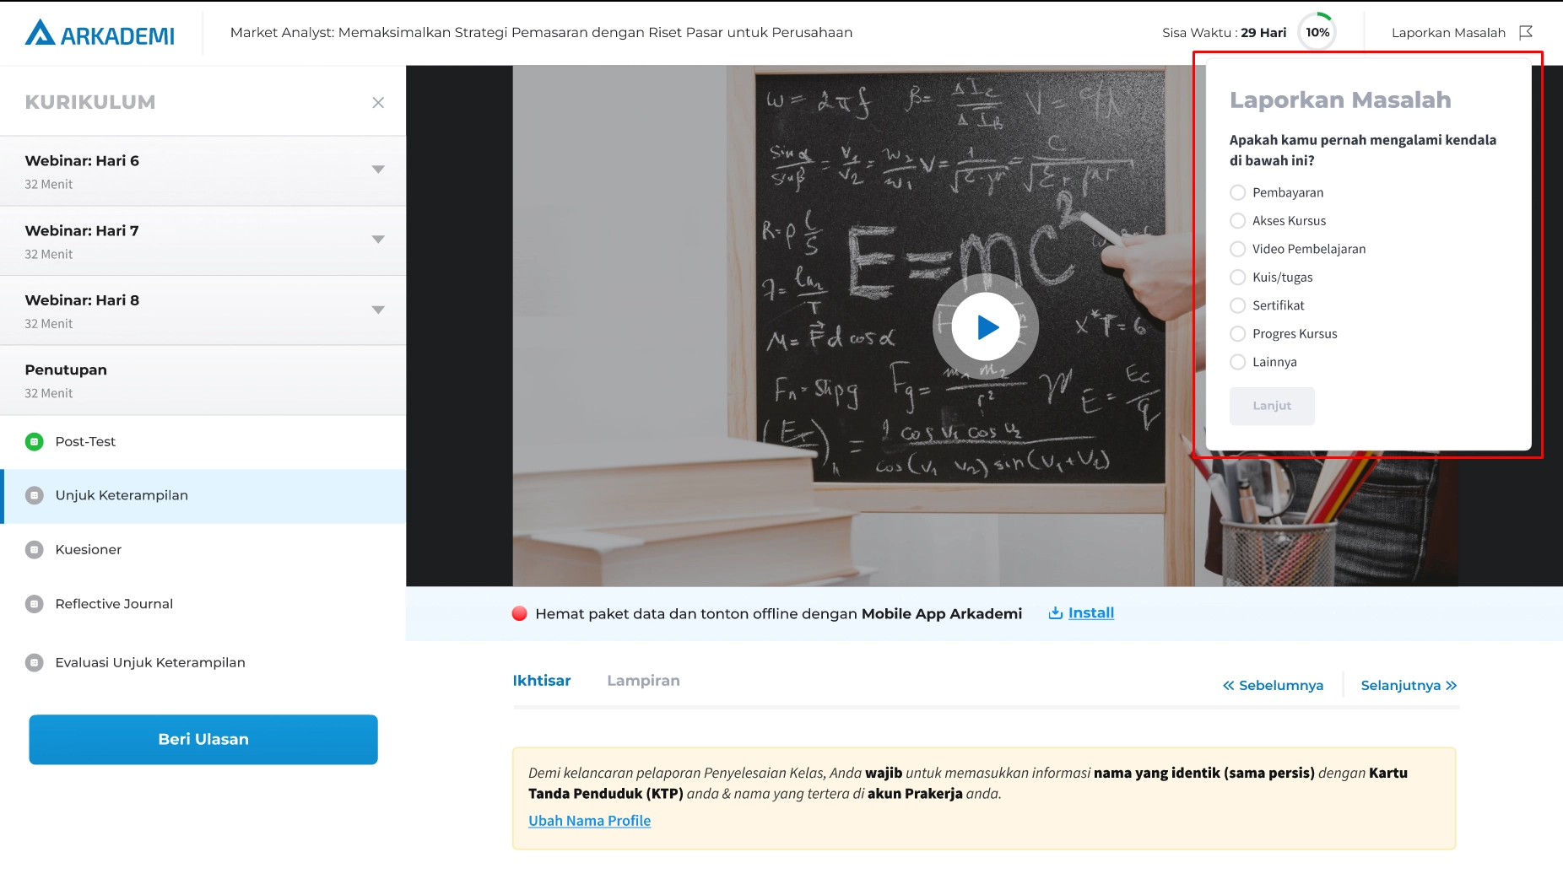Choose the Video Pembelajaran radio option

(1238, 250)
